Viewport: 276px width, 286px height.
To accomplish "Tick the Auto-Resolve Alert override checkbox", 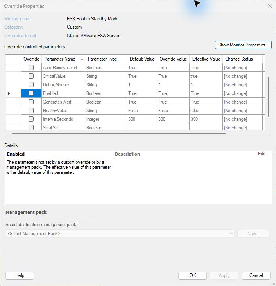I will (31, 68).
